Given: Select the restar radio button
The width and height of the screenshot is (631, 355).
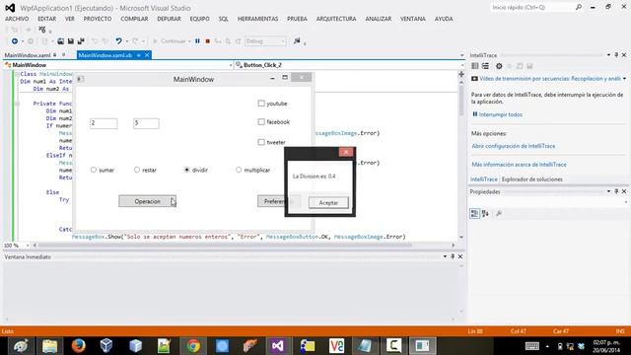Looking at the screenshot, I should coord(137,170).
